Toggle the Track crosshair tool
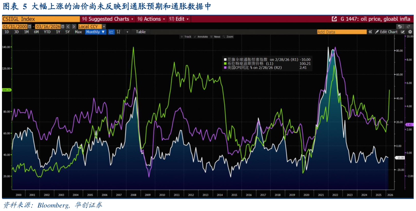The image size is (416, 211). (x=186, y=37)
